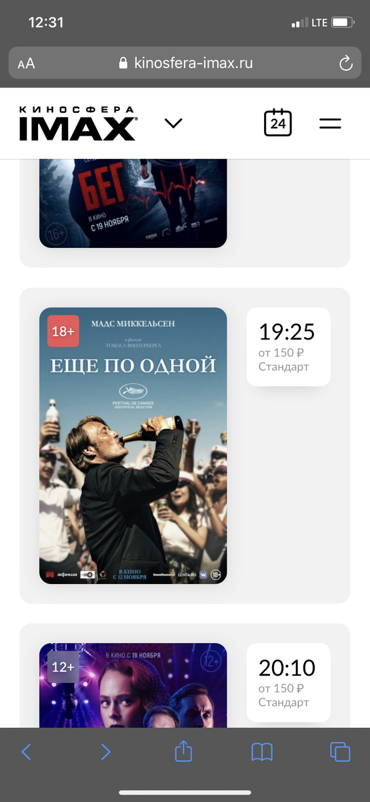Open the calendar icon showing 24
The image size is (370, 802).
(278, 123)
